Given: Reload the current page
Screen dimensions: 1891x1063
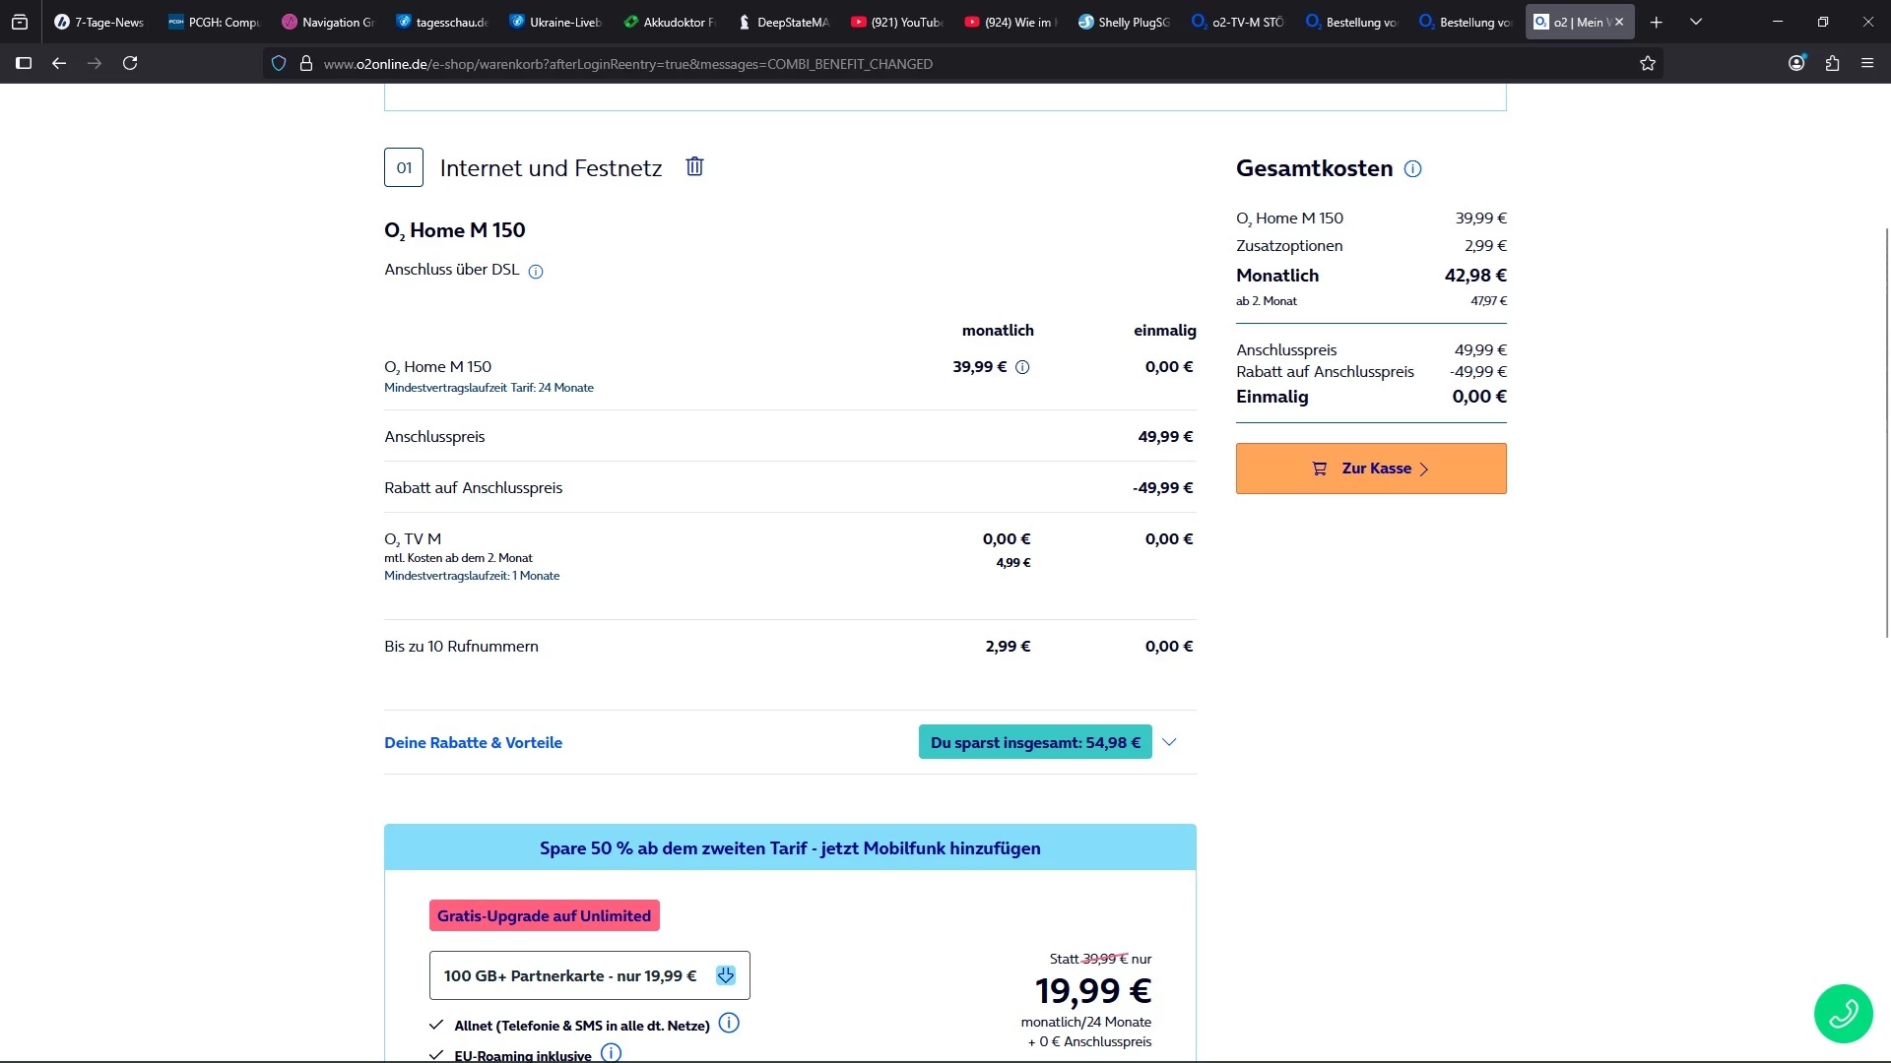Looking at the screenshot, I should 130,64.
